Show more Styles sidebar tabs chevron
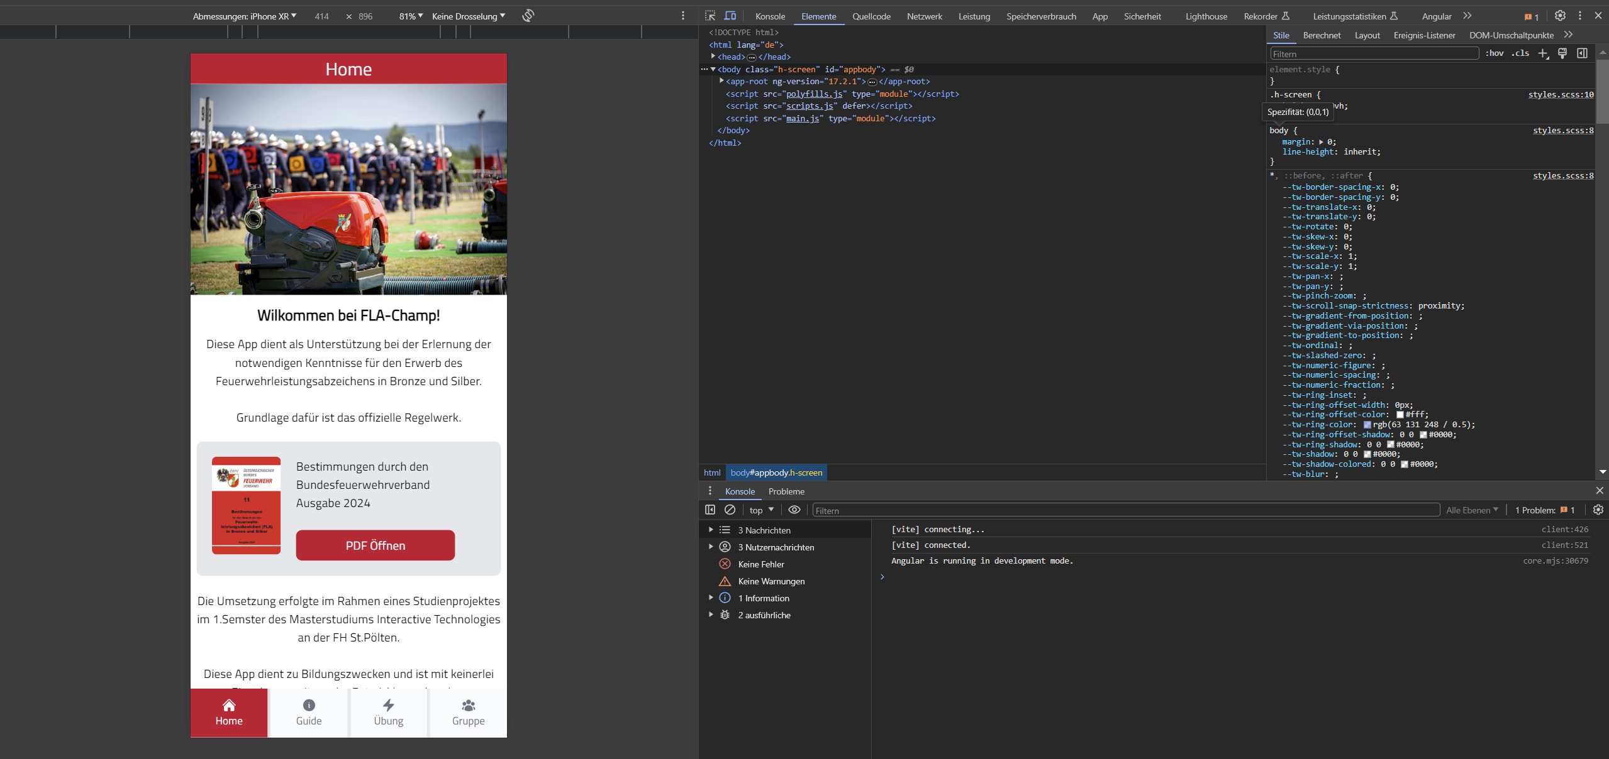This screenshot has height=759, width=1609. pyautogui.click(x=1568, y=35)
